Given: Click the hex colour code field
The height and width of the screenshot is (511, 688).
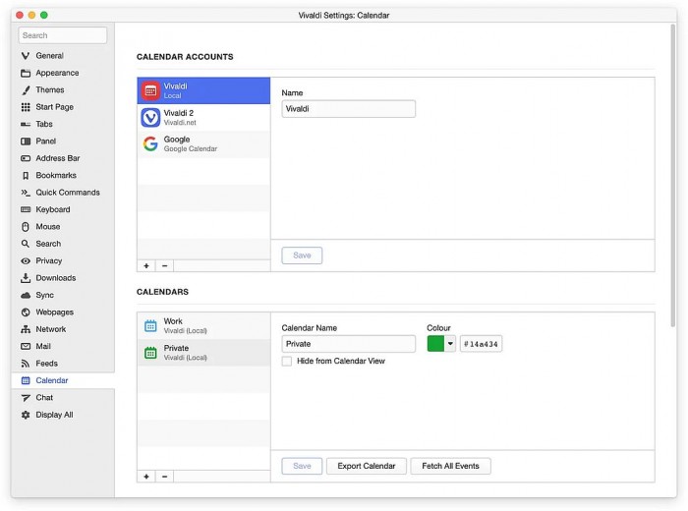Looking at the screenshot, I should [481, 344].
